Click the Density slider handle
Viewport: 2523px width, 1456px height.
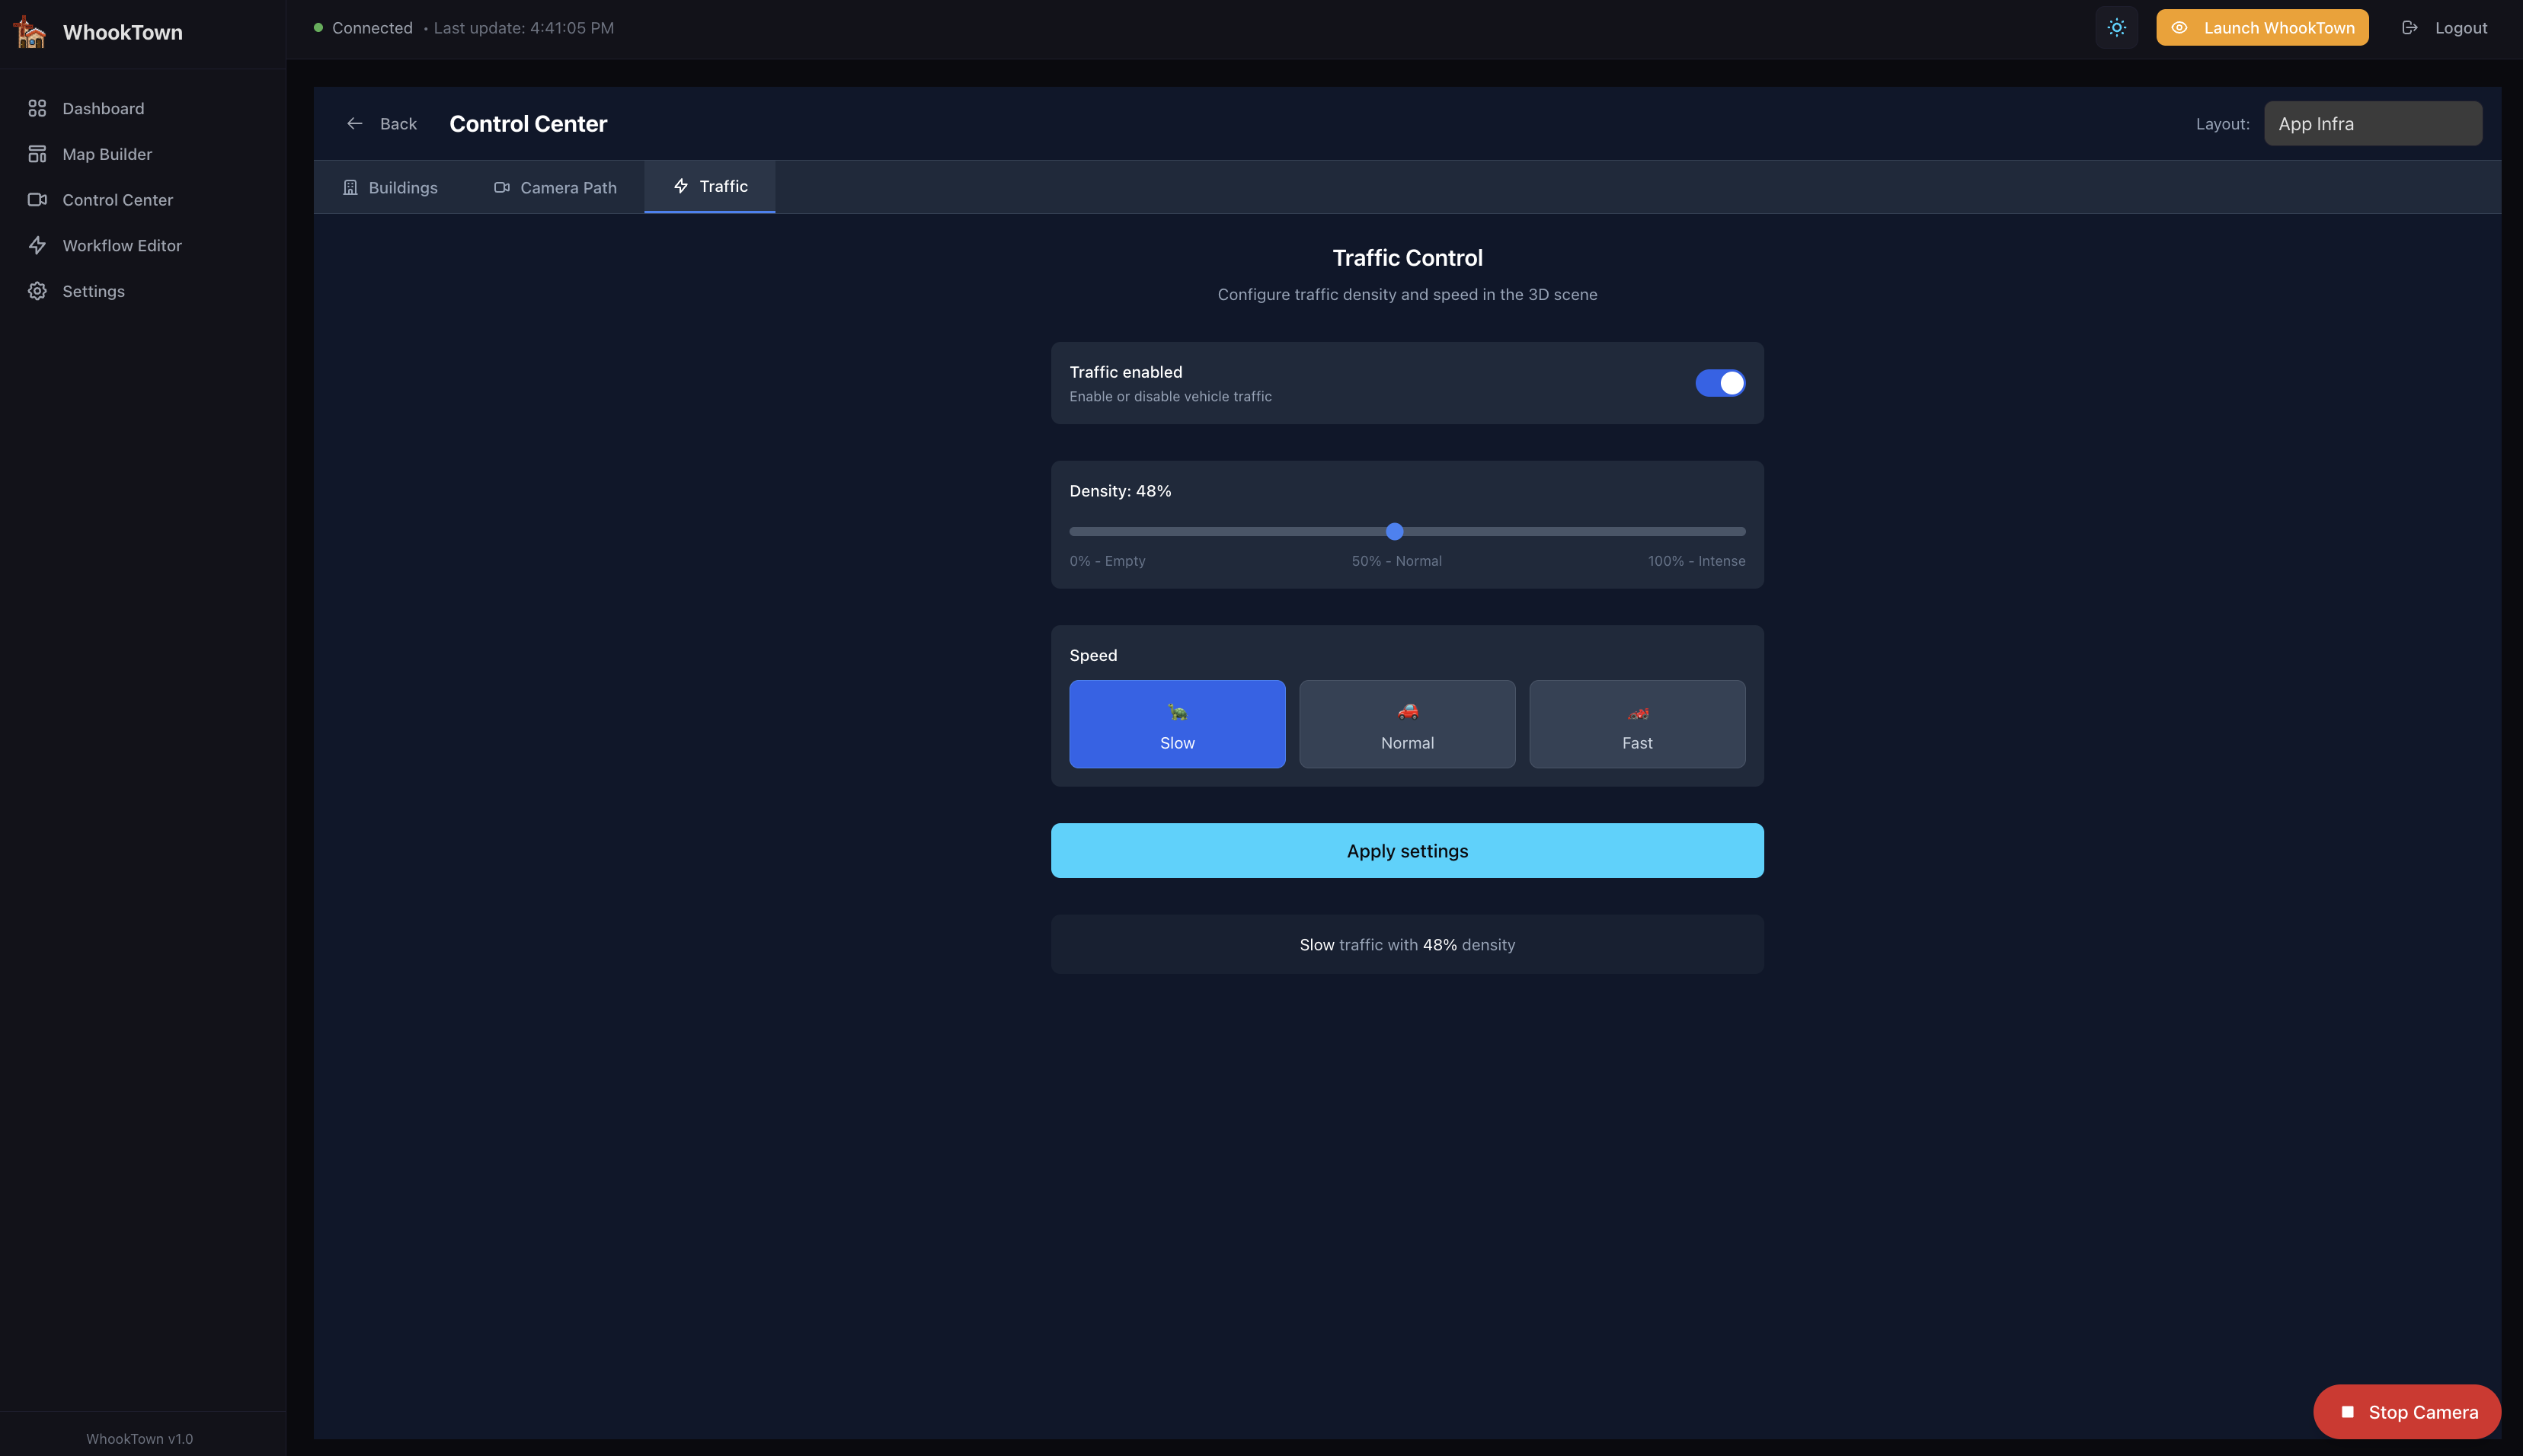[1393, 531]
